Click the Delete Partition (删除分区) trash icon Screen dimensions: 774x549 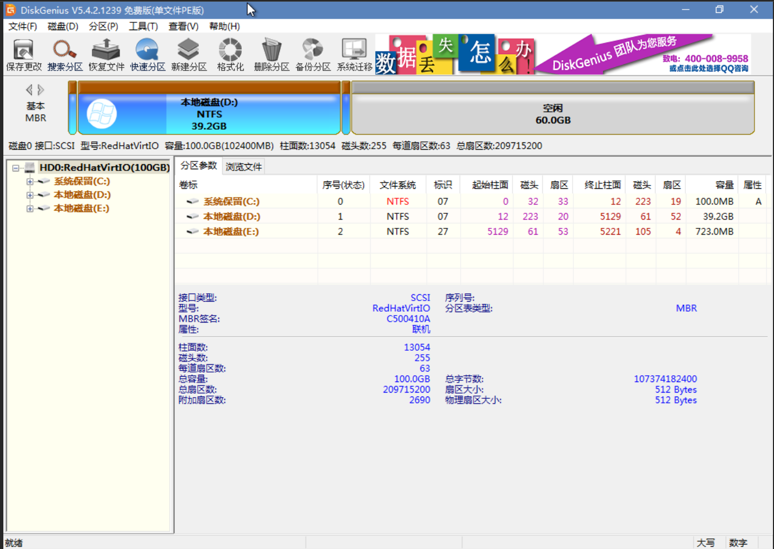click(271, 55)
